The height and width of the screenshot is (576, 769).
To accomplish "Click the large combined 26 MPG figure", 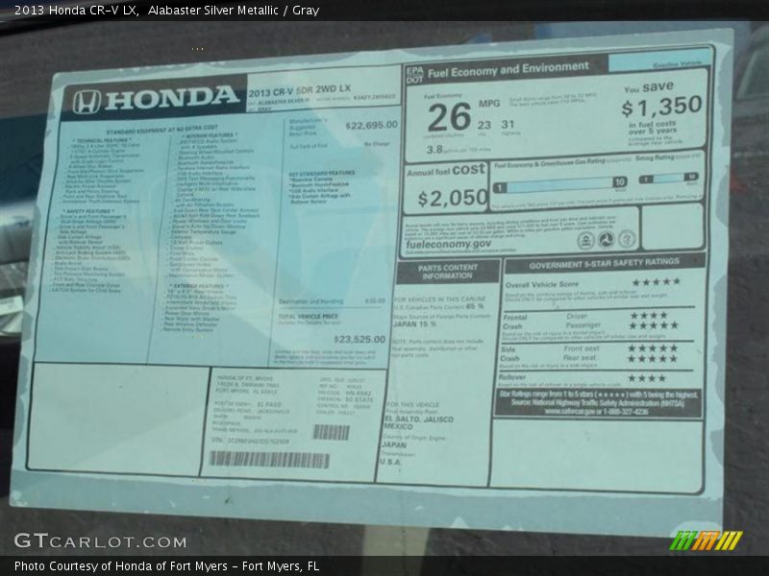I will [449, 117].
